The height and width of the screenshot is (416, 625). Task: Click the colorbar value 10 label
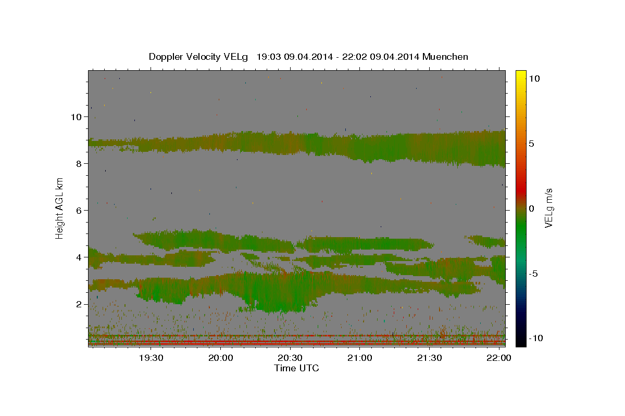point(534,79)
